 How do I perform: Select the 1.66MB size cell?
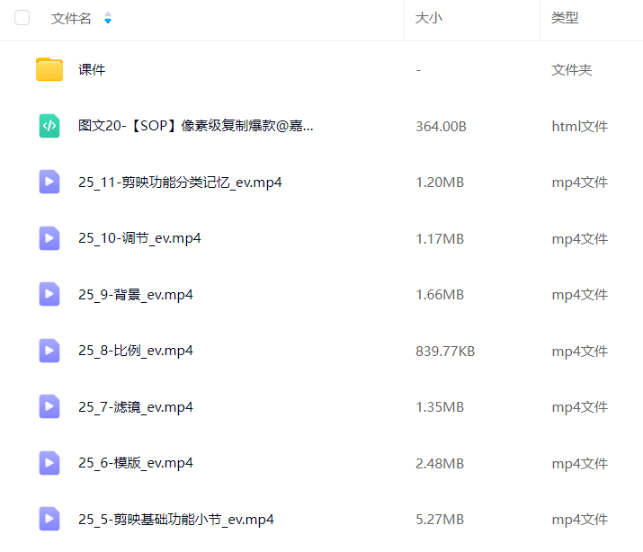click(x=440, y=295)
